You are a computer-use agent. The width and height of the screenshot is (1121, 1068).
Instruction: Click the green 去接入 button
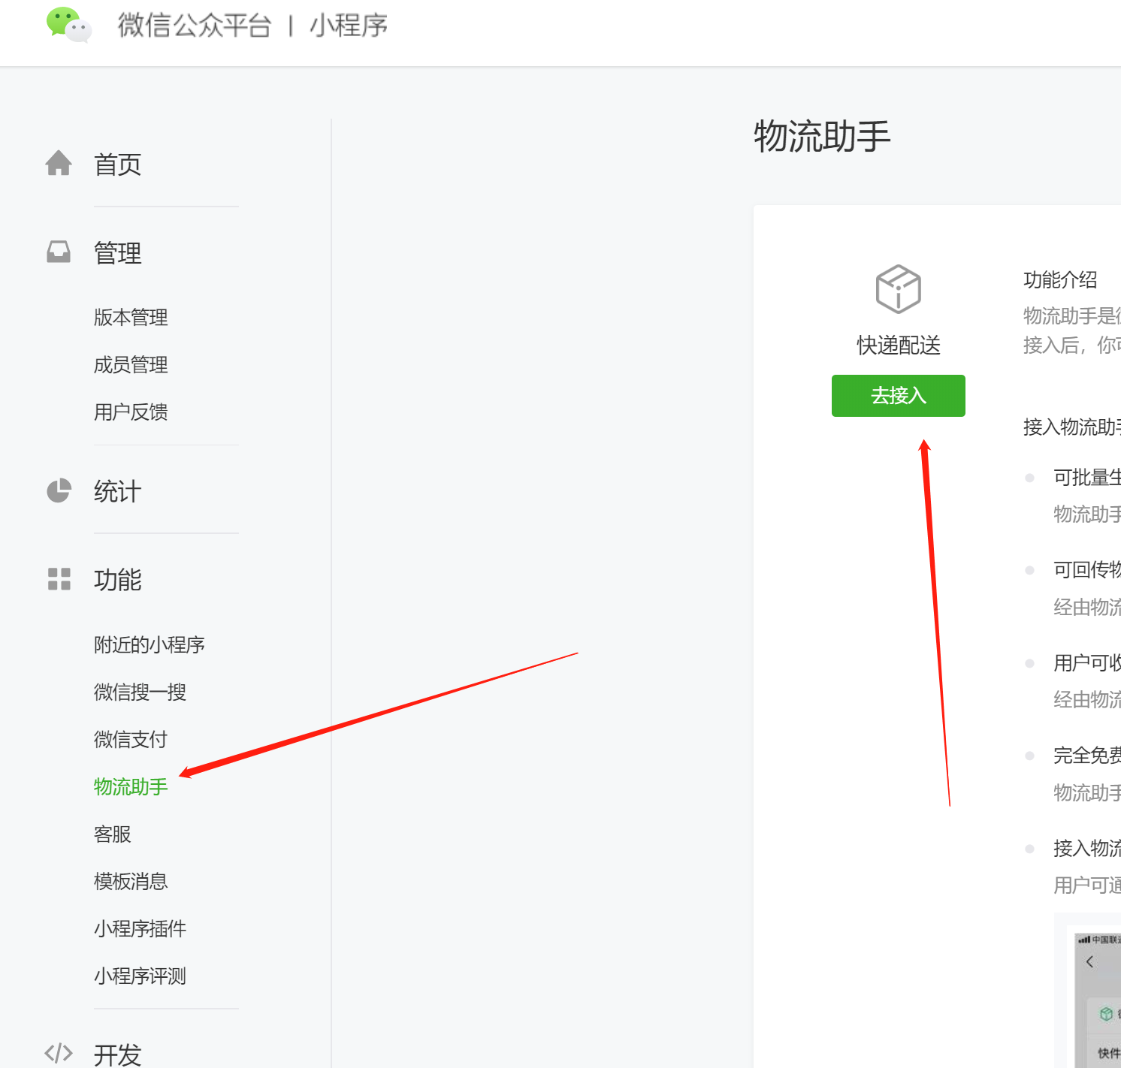pyautogui.click(x=899, y=396)
